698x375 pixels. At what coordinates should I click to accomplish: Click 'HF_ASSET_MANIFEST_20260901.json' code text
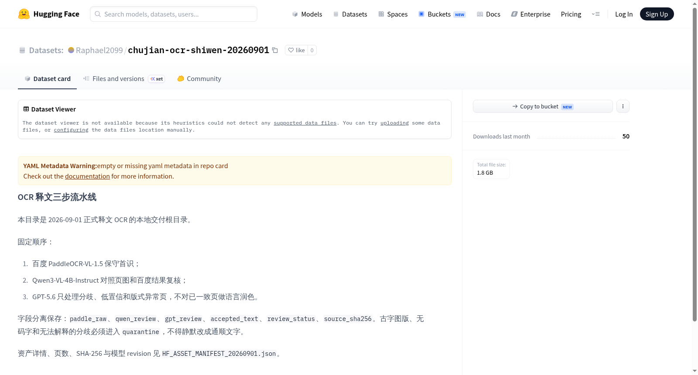tap(219, 354)
